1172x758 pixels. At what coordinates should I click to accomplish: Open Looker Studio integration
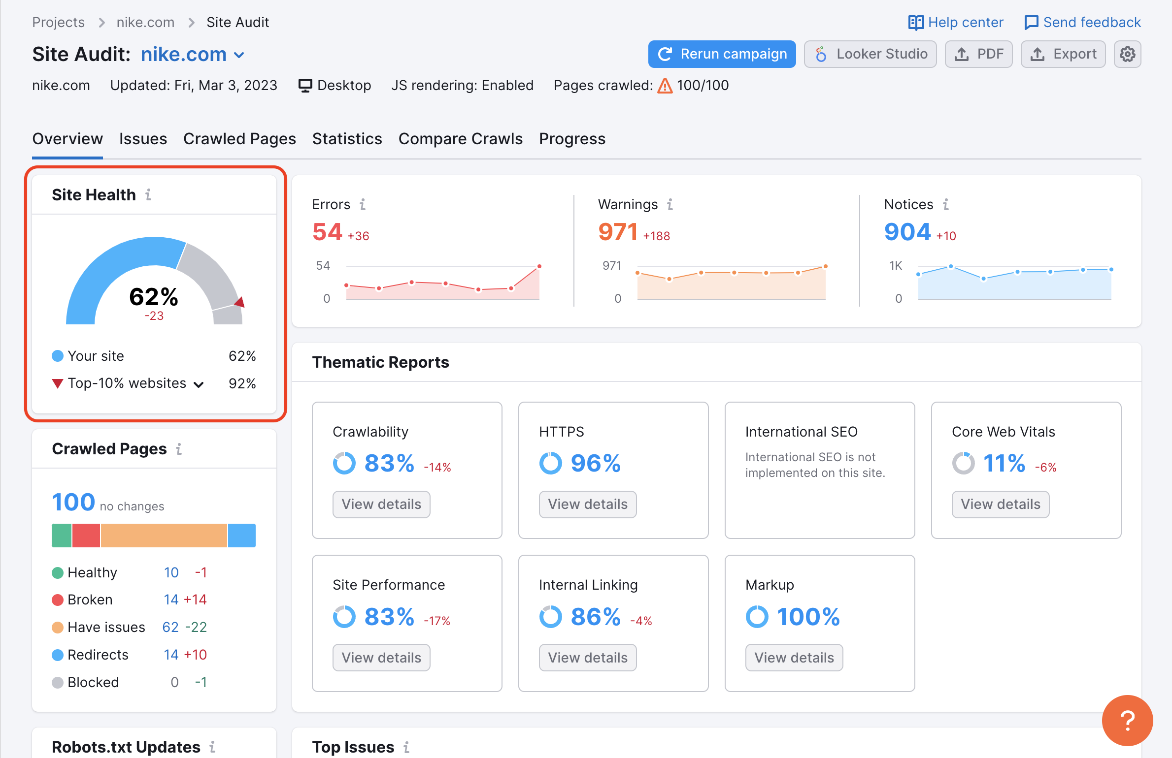coord(871,54)
